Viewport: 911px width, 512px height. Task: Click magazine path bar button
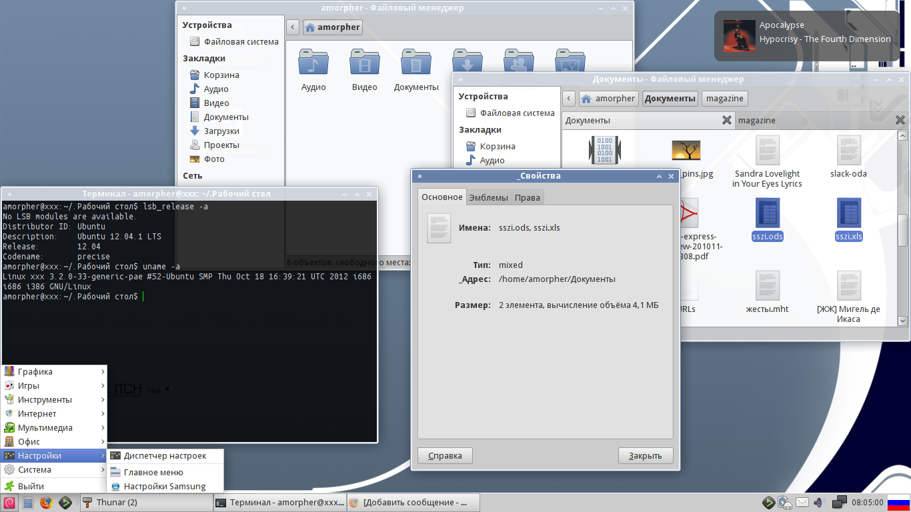pyautogui.click(x=725, y=99)
